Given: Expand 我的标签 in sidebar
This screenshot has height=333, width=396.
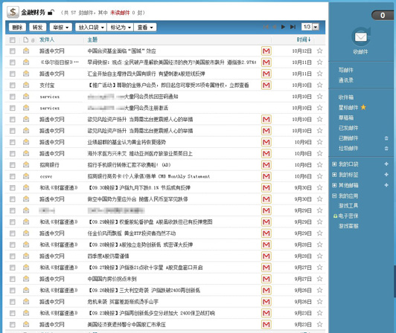Looking at the screenshot, I should click(334, 175).
